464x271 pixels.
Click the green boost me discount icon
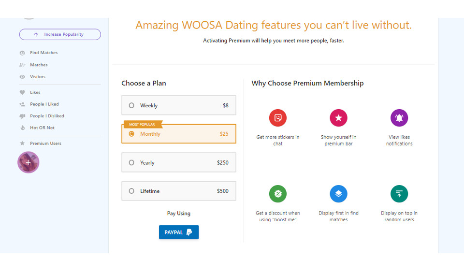pos(278,194)
